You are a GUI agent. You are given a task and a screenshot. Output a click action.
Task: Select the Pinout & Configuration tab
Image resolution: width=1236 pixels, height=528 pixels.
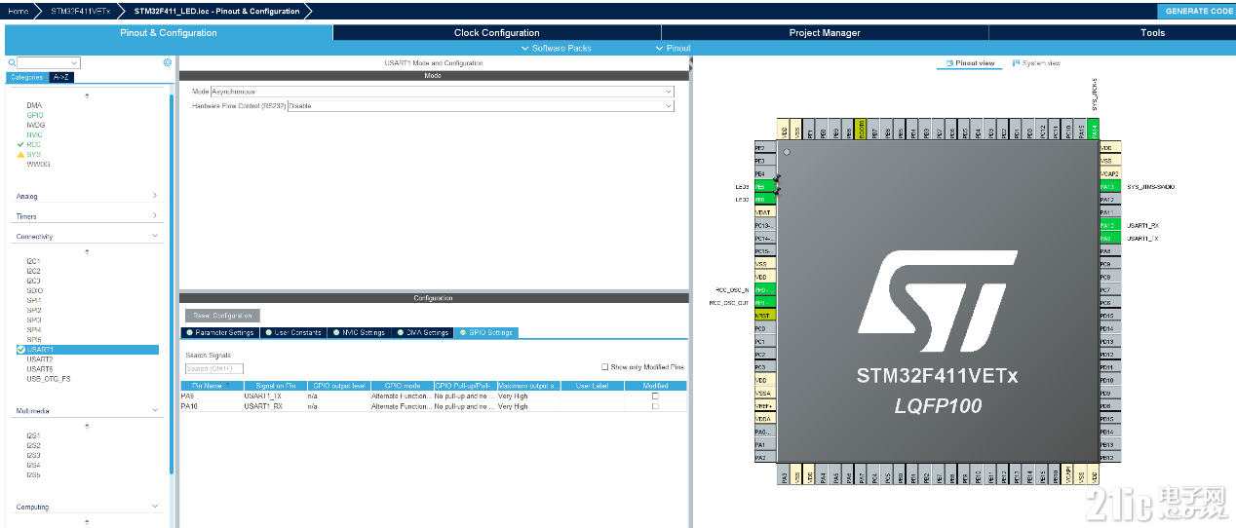pos(169,32)
